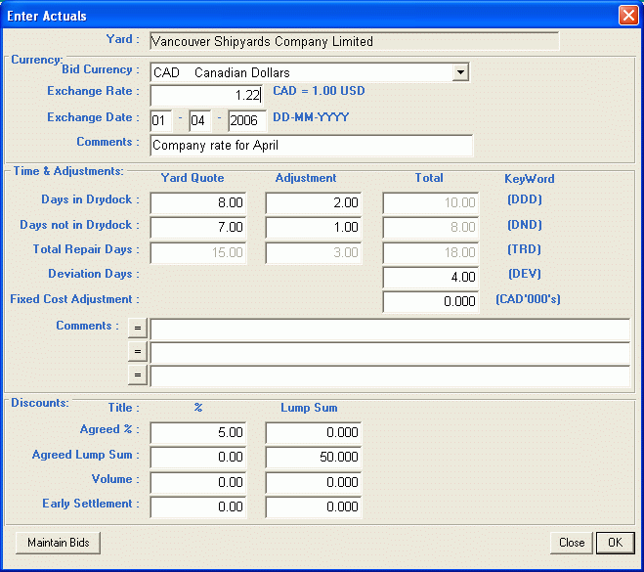Click the second Comments equals button
The height and width of the screenshot is (572, 644).
coord(137,353)
